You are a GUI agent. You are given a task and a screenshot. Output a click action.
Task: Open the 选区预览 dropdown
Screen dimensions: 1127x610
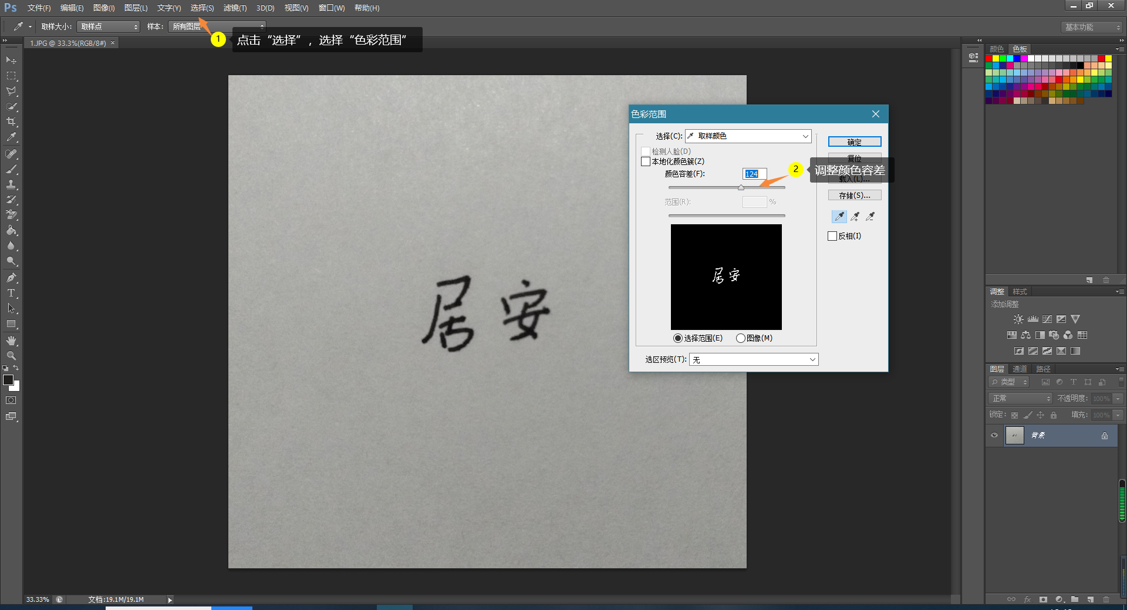pyautogui.click(x=754, y=359)
